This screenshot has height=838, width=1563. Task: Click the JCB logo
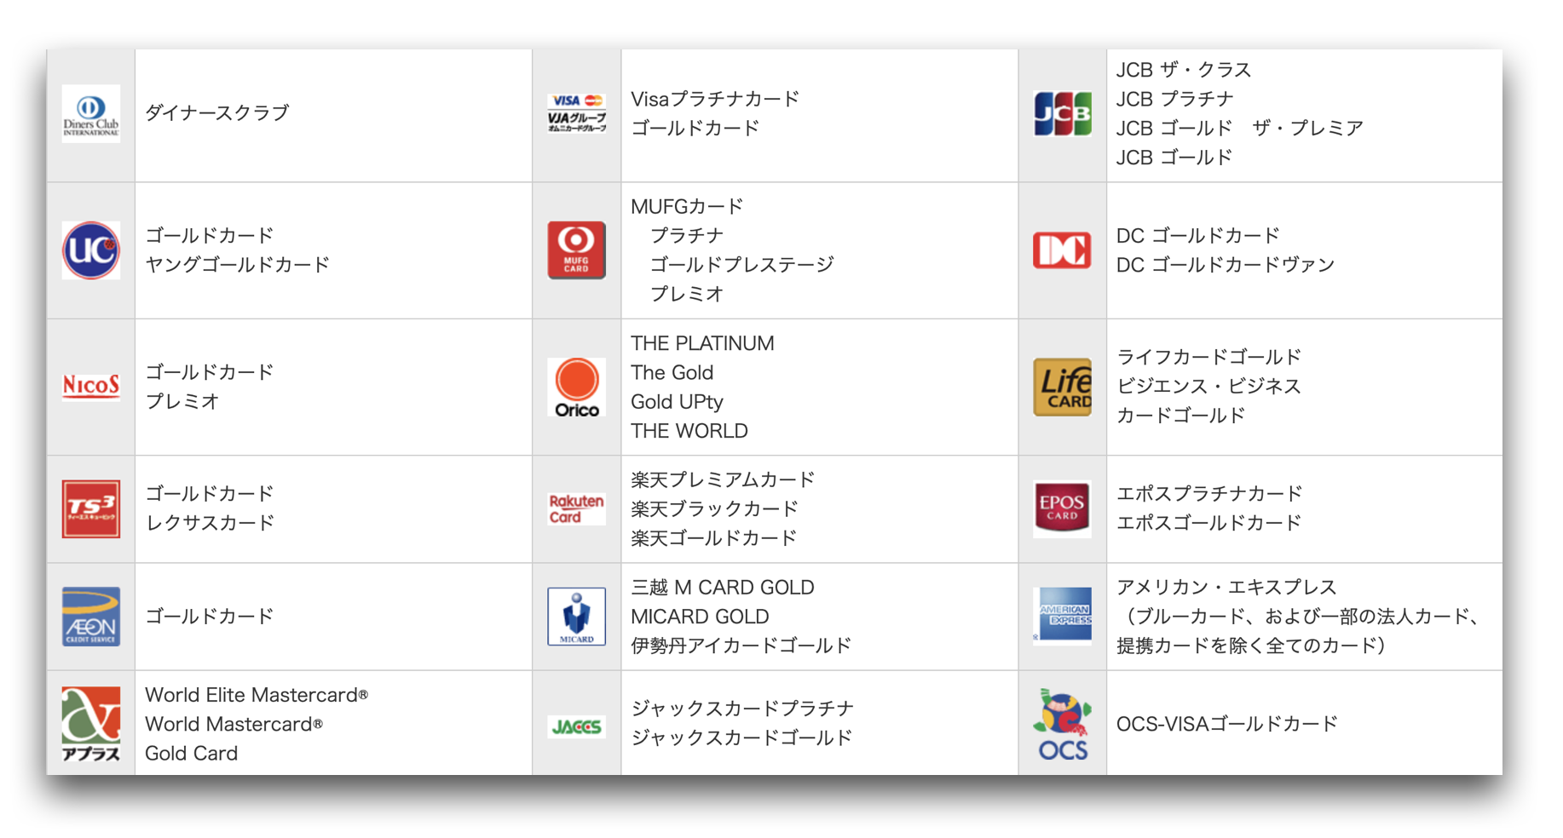(x=1063, y=114)
